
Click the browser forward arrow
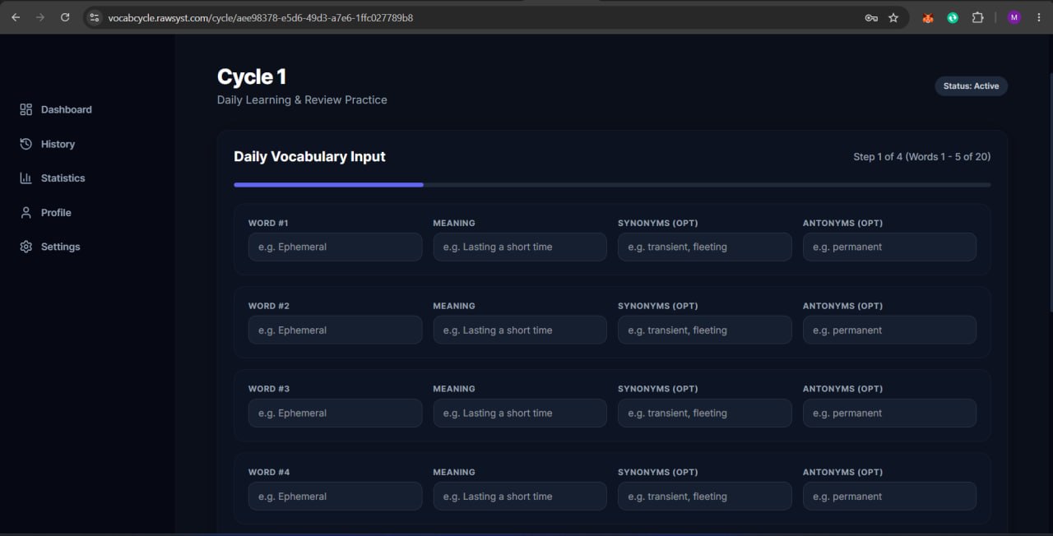40,17
